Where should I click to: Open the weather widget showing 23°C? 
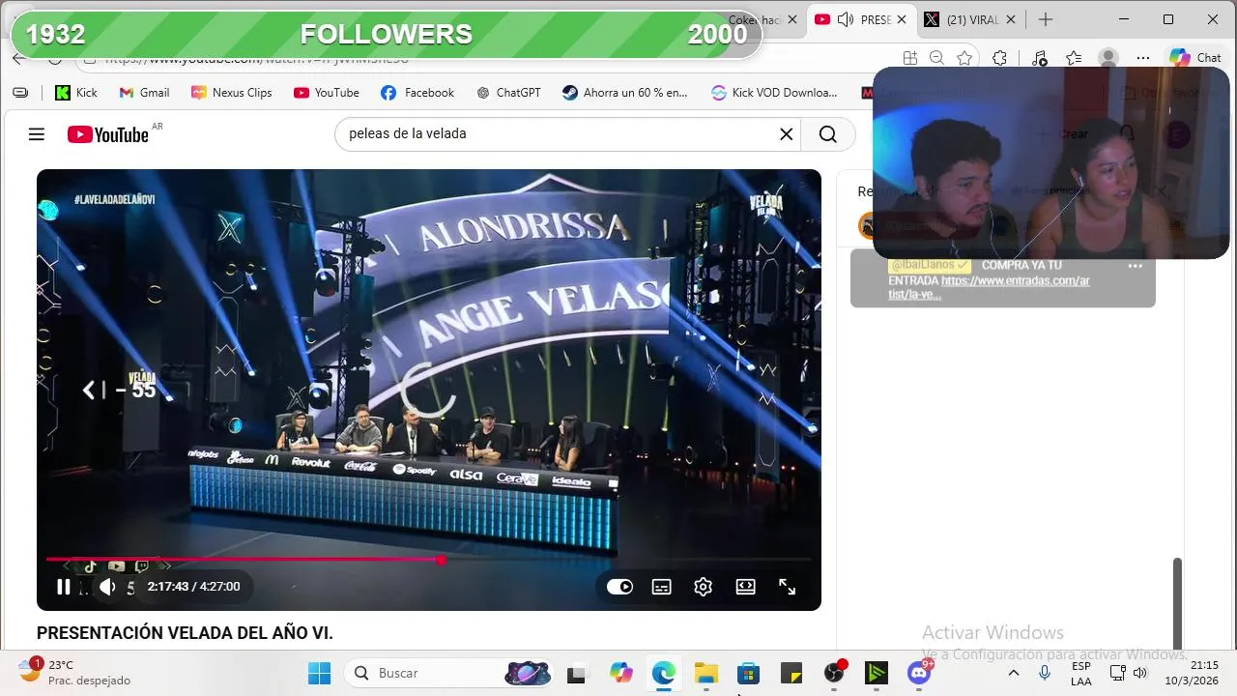74,673
